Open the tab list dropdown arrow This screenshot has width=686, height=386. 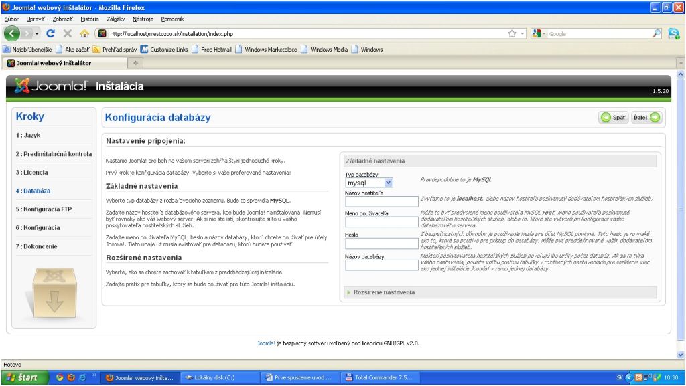(x=681, y=63)
